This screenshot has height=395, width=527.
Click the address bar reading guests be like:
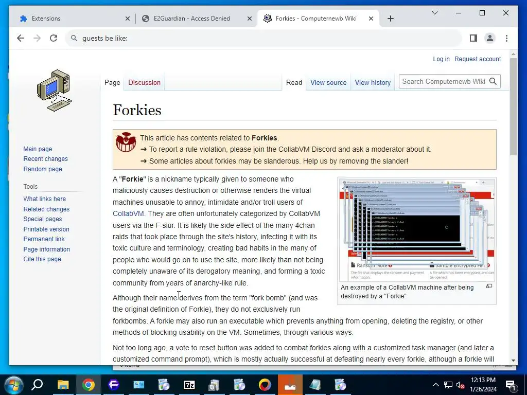pos(264,38)
